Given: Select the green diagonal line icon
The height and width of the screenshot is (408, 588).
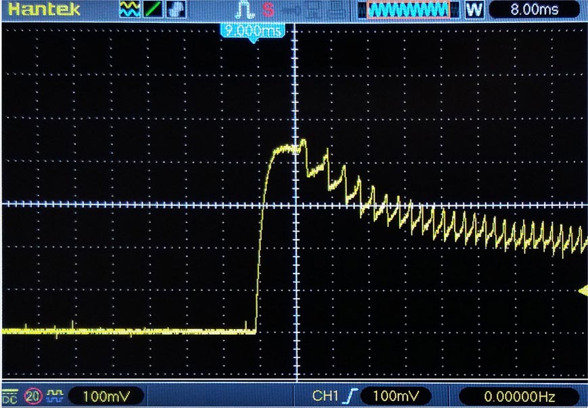Looking at the screenshot, I should (x=153, y=9).
